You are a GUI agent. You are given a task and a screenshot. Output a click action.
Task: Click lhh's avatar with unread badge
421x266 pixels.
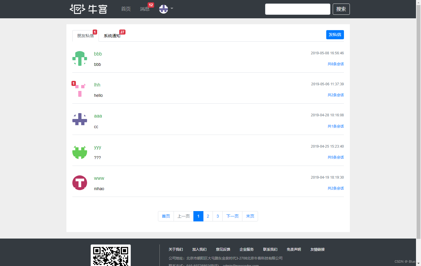(x=79, y=90)
